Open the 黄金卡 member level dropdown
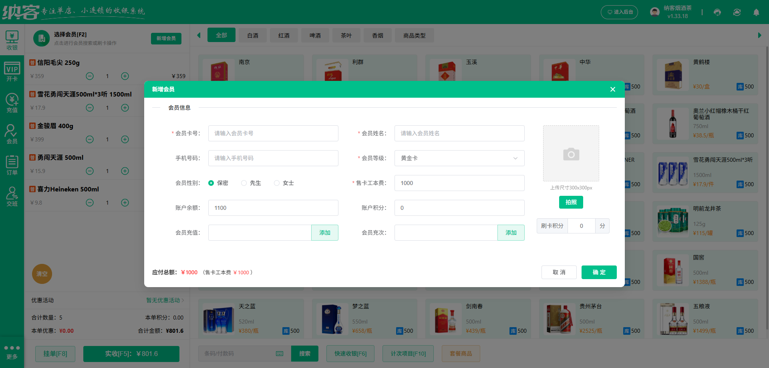Viewport: 769px width, 368px height. tap(459, 158)
